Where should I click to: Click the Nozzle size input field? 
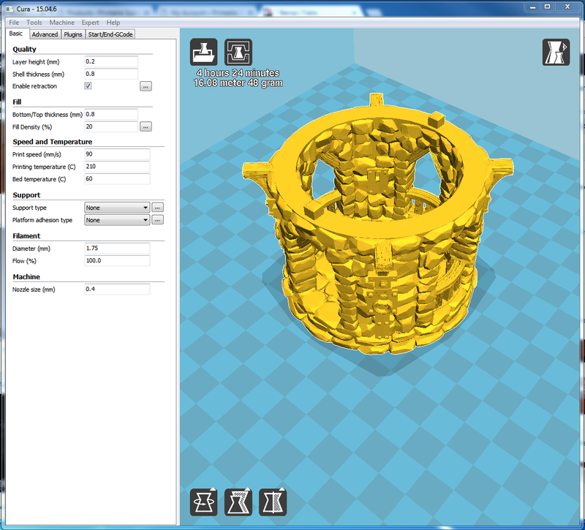pos(117,289)
